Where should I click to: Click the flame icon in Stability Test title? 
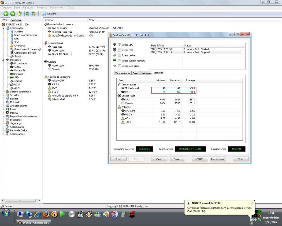click(111, 35)
